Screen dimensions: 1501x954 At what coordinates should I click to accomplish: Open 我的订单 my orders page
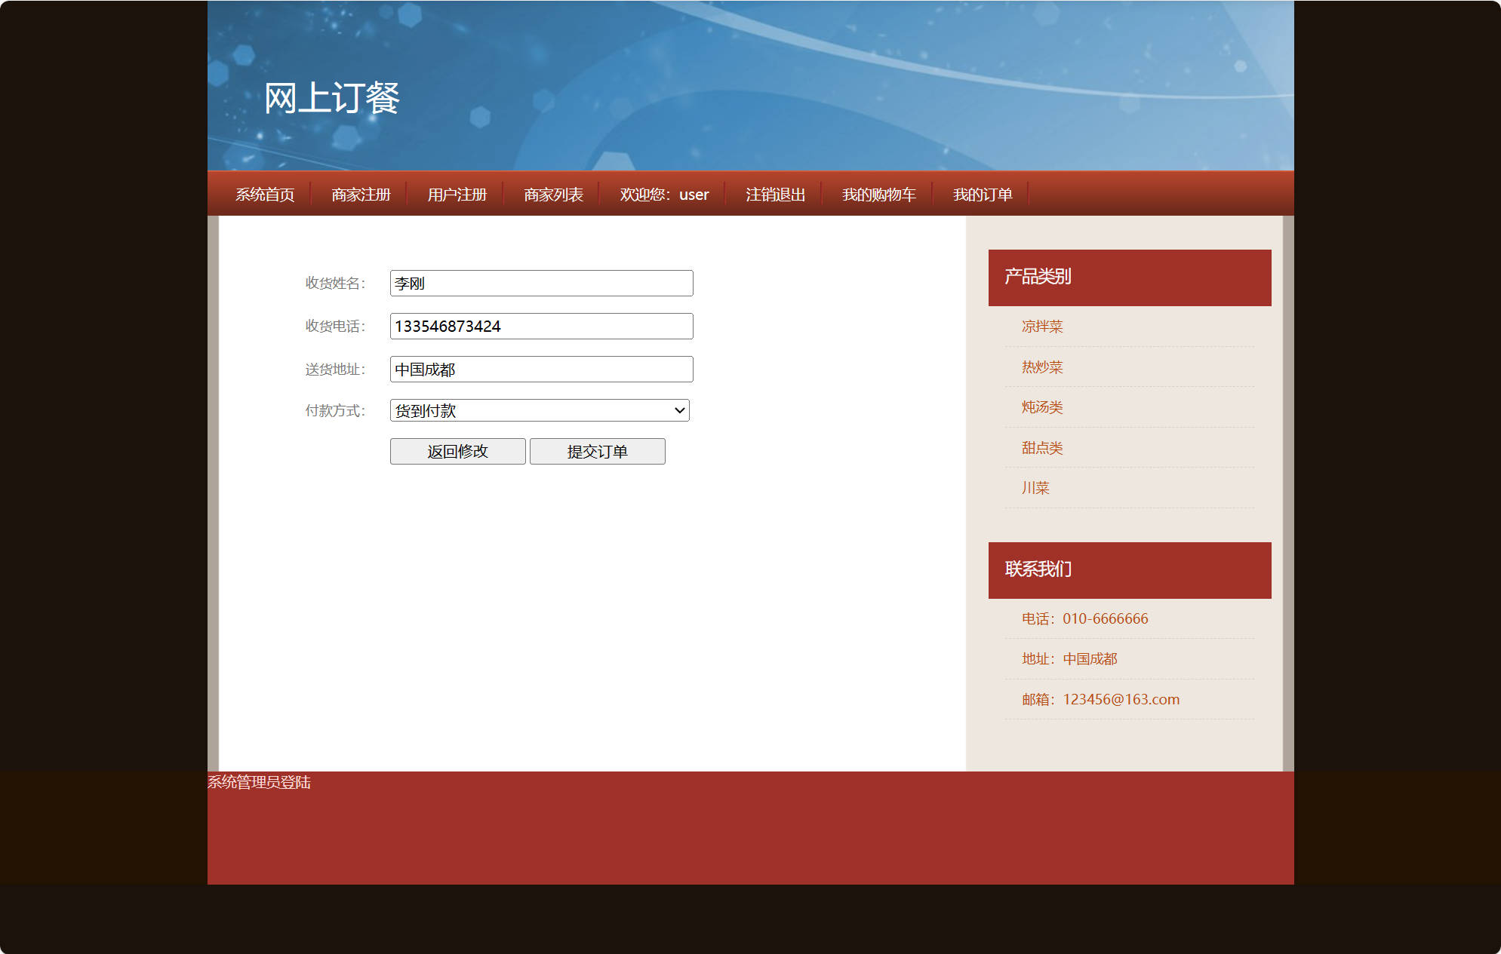pyautogui.click(x=983, y=194)
